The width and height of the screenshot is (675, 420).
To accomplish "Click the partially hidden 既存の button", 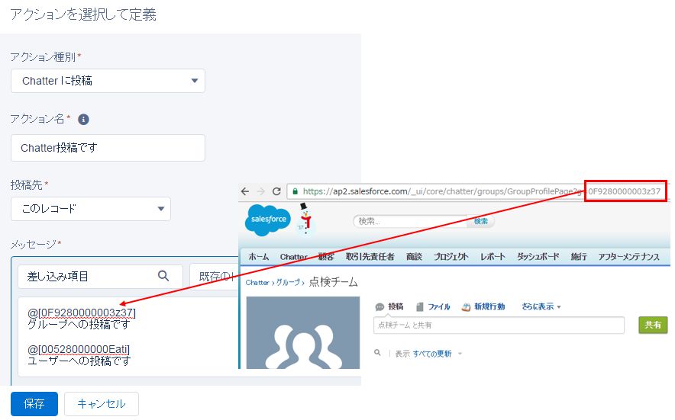I will 214,276.
